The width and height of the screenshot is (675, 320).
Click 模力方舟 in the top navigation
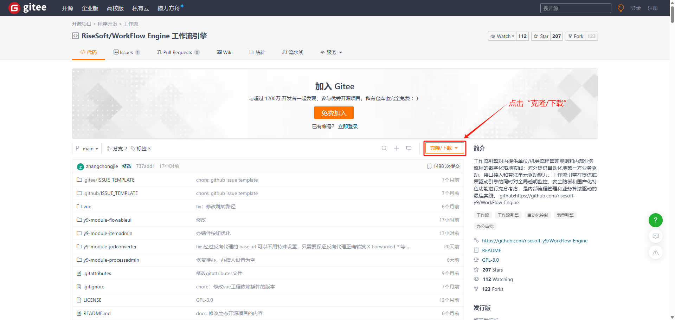pyautogui.click(x=170, y=8)
